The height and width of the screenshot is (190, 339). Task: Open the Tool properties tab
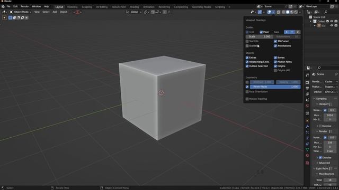(x=307, y=75)
